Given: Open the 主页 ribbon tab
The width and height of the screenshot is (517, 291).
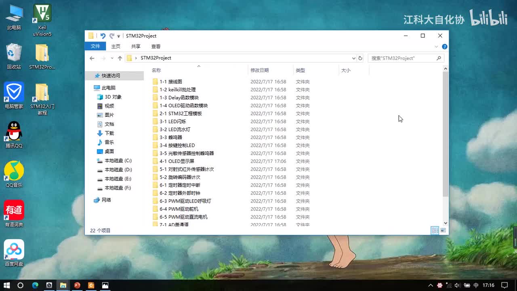Looking at the screenshot, I should tap(116, 46).
